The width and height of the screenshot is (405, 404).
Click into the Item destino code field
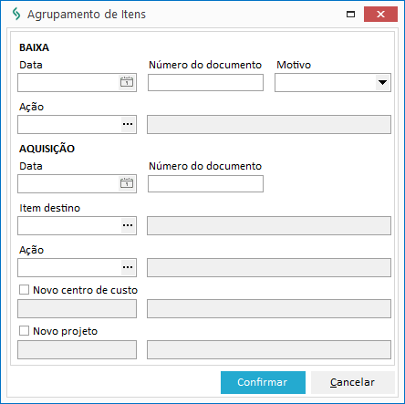pyautogui.click(x=69, y=225)
